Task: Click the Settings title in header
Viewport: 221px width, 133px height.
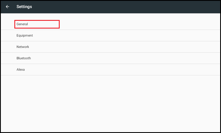Action: point(24,7)
